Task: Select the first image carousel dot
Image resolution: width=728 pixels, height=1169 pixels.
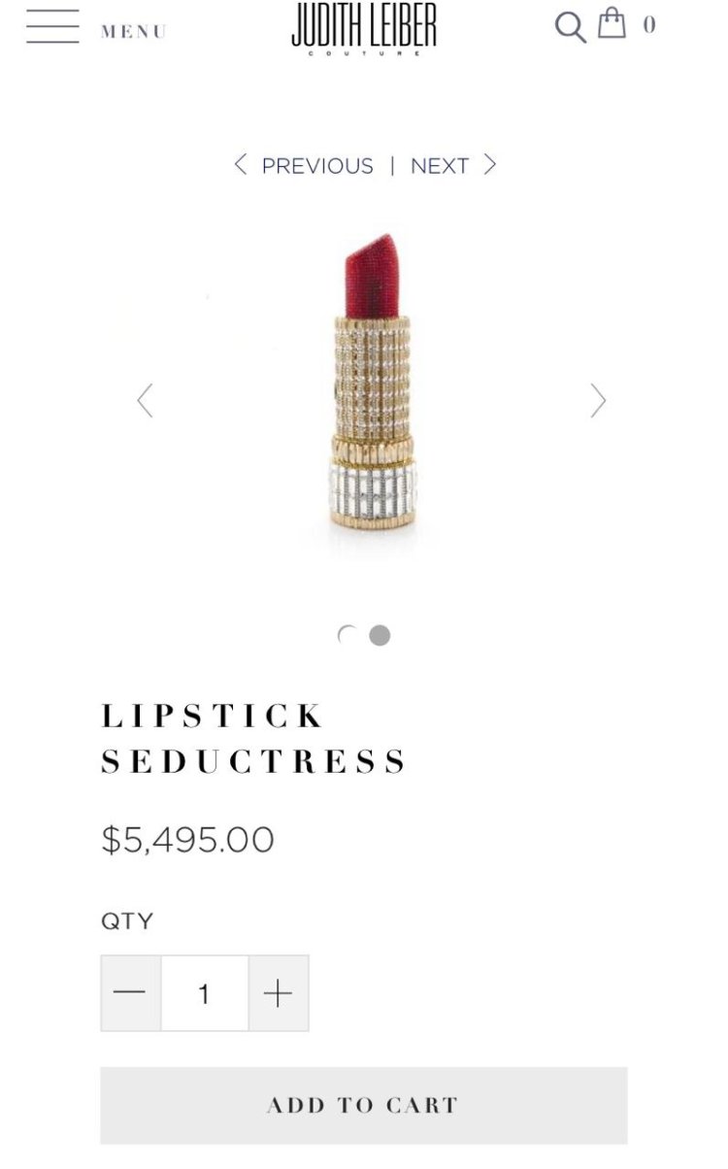Action: coord(347,635)
